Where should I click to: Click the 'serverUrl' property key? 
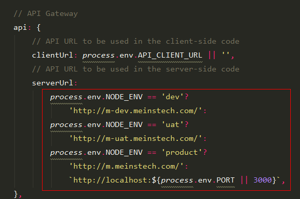52,83
